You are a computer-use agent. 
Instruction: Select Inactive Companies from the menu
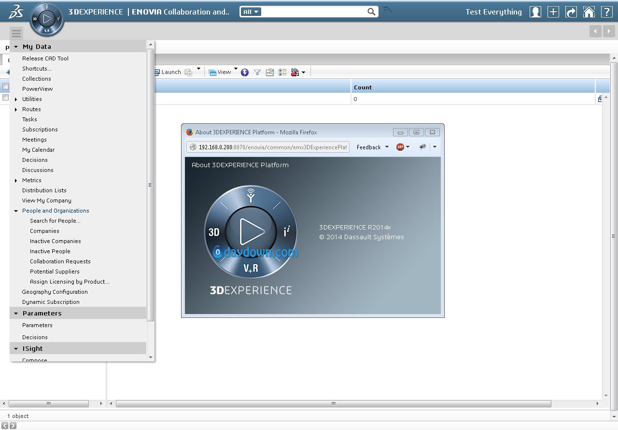pyautogui.click(x=55, y=241)
